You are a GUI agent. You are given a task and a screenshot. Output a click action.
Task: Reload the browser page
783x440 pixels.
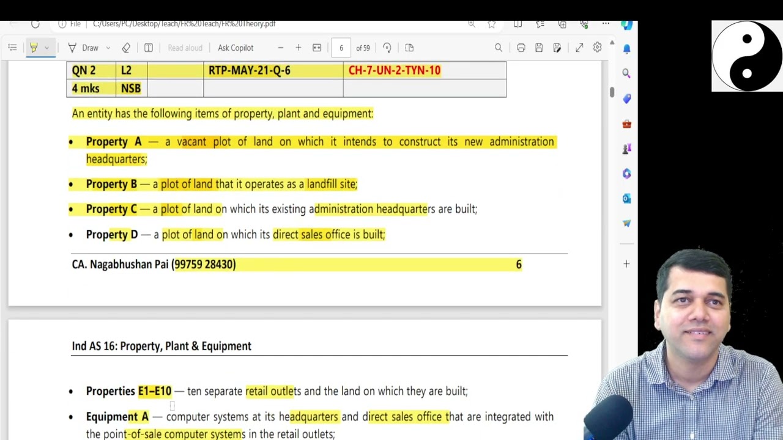pyautogui.click(x=35, y=24)
